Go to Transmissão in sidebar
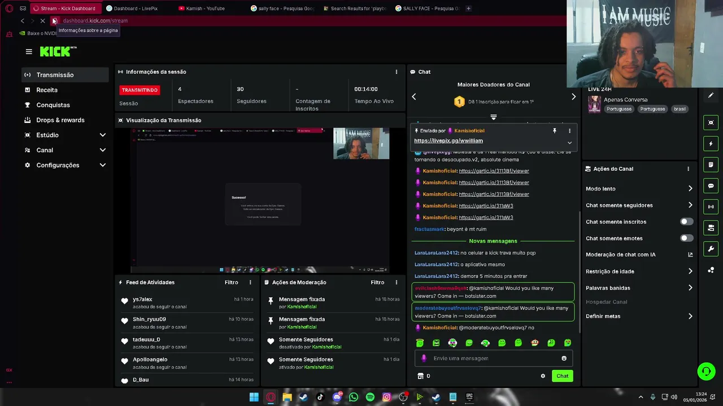The width and height of the screenshot is (723, 406). point(65,75)
